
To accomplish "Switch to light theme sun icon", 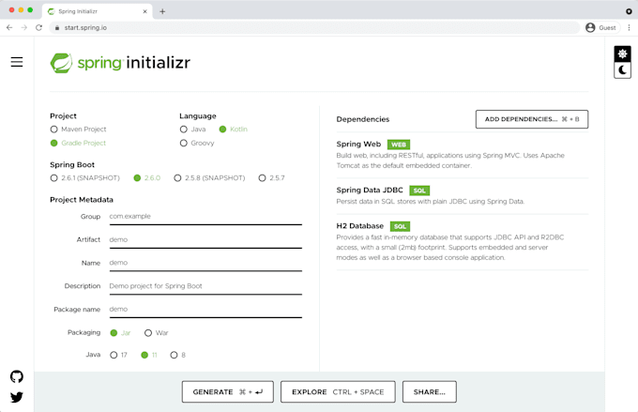I will tap(622, 53).
